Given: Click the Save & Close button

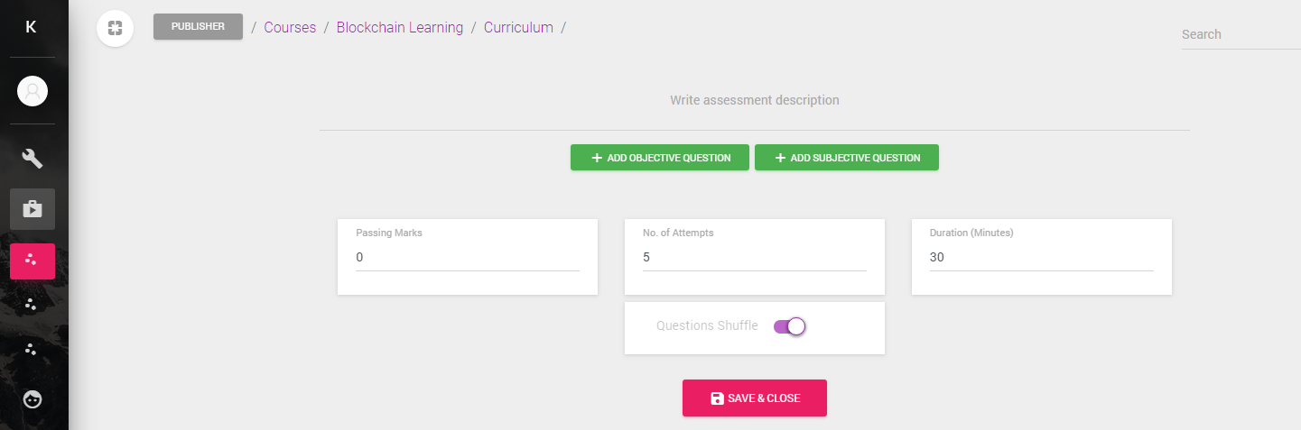Looking at the screenshot, I should click(755, 398).
